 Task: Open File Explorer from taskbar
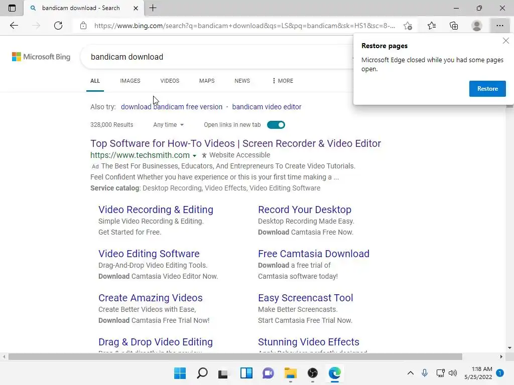point(291,373)
